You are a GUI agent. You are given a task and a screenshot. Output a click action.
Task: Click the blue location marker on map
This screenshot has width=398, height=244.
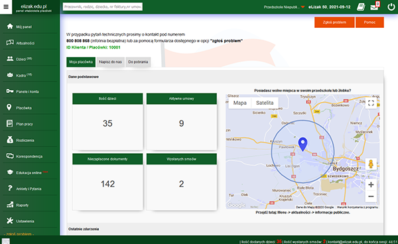(302, 144)
